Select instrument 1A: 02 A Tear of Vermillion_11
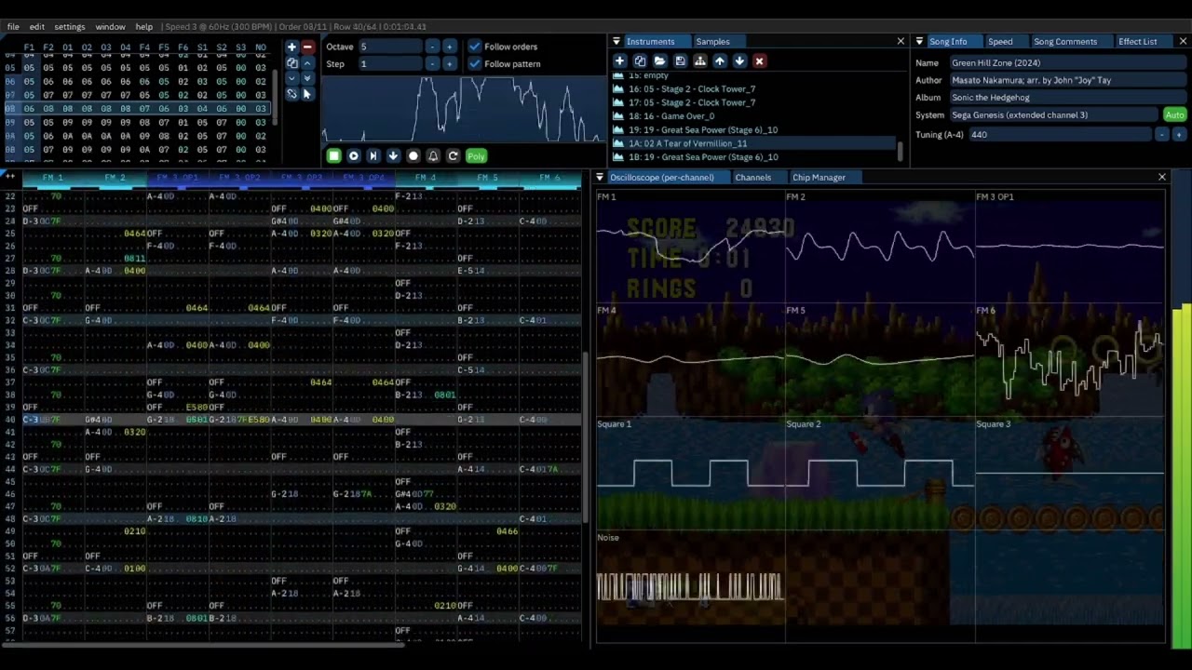The height and width of the screenshot is (670, 1192). pos(752,143)
